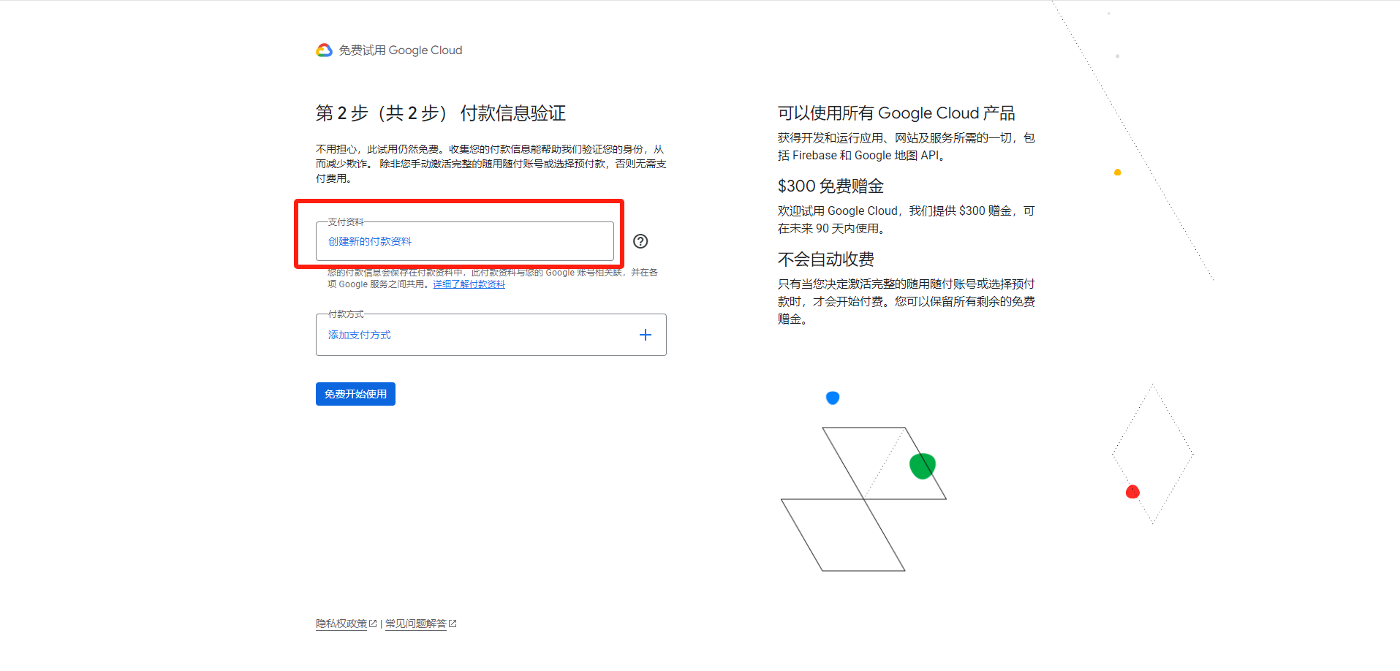Viewport: 1400px width, 671px height.
Task: Click the 免费试用 Google Cloud header text
Action: 400,50
